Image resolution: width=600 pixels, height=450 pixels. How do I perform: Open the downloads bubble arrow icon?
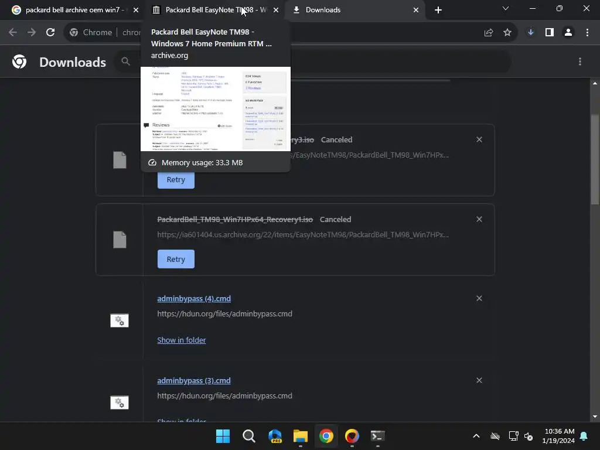click(x=531, y=33)
